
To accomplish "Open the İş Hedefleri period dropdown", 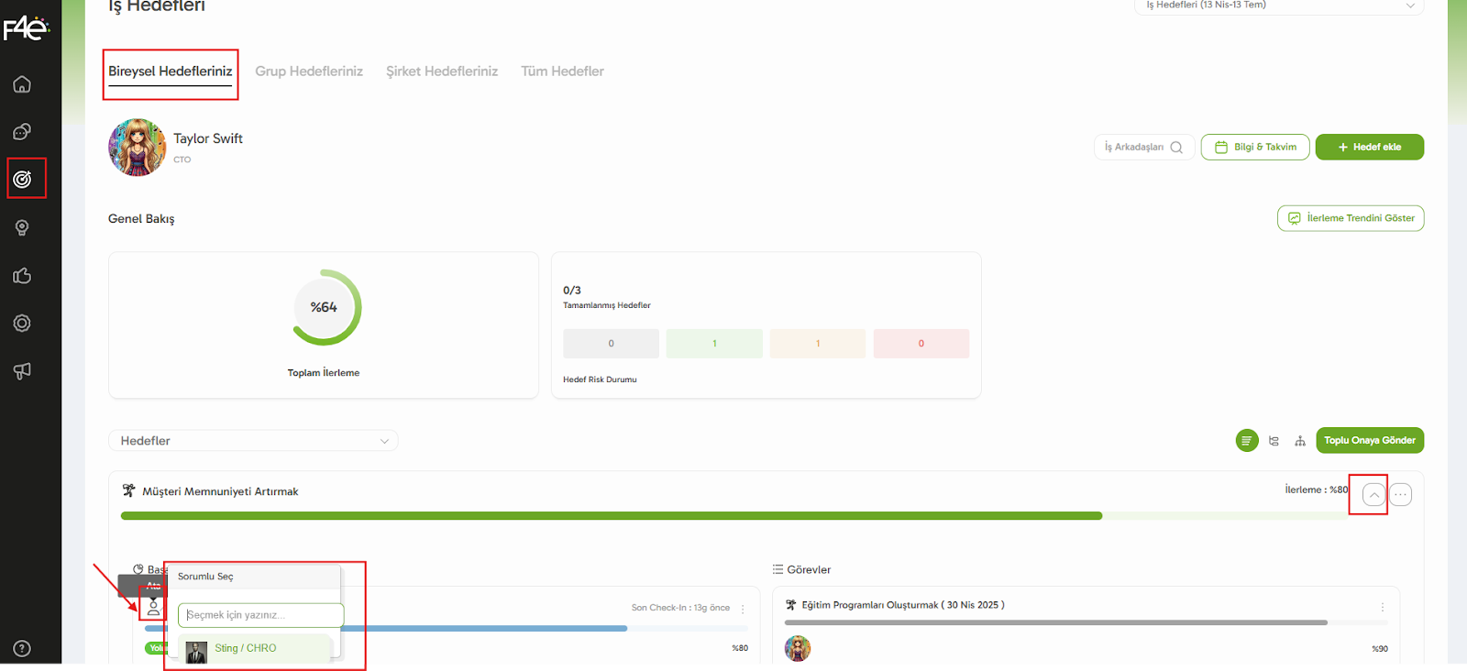I will click(1279, 5).
